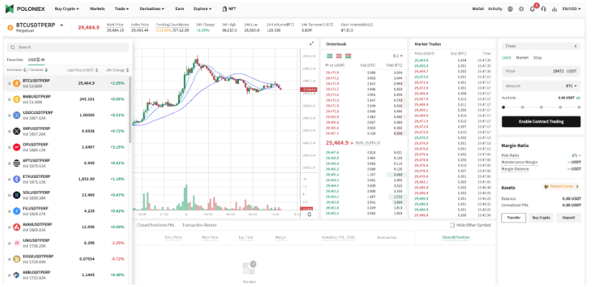
Task: Open the Derivatives dropdown menu
Action: coord(152,9)
